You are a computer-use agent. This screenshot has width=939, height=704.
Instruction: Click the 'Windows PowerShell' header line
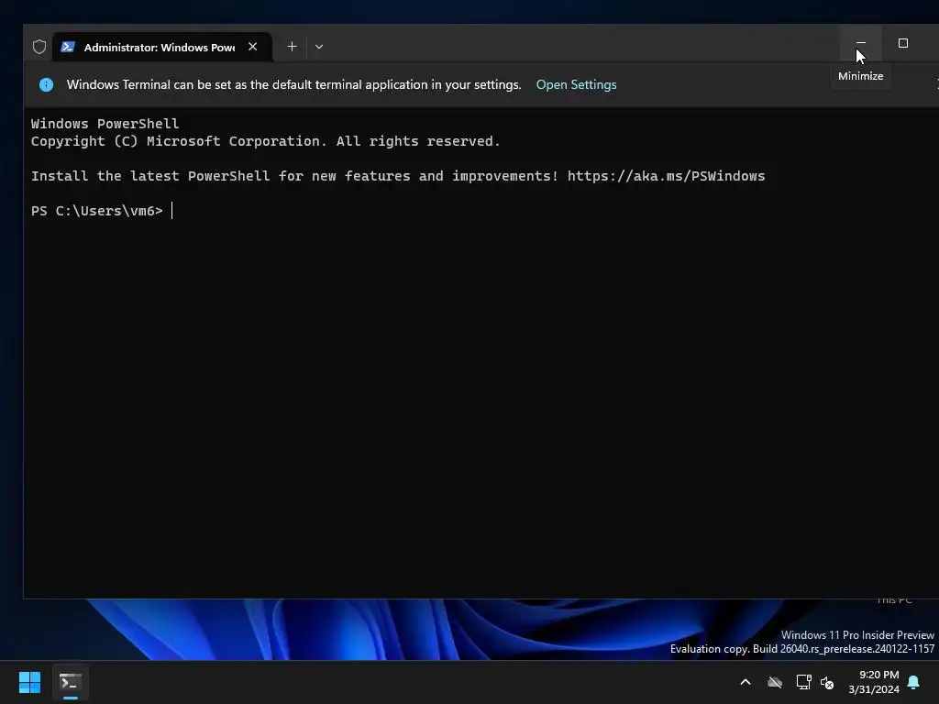pos(105,124)
